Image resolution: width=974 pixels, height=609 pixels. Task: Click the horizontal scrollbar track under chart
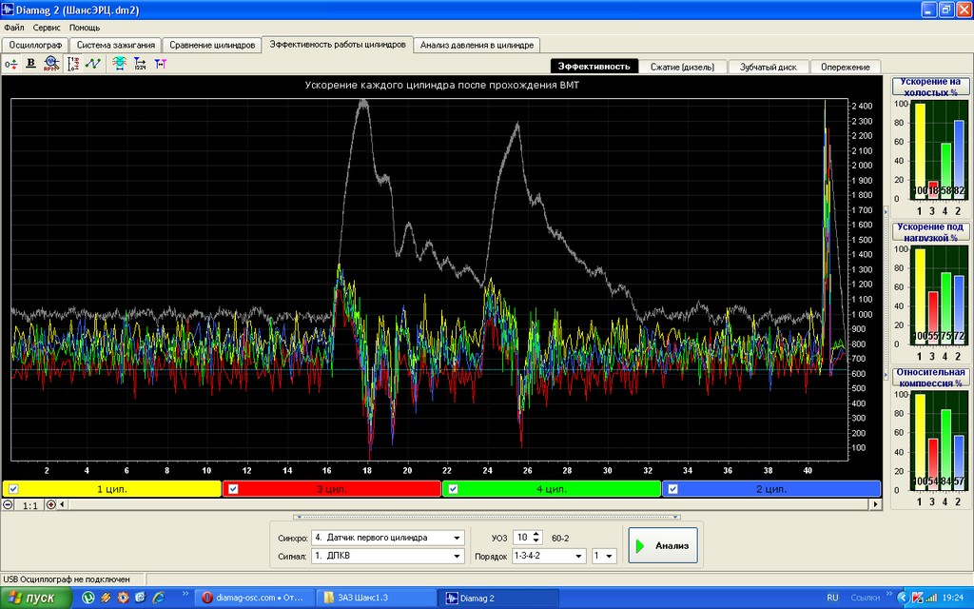click(469, 504)
